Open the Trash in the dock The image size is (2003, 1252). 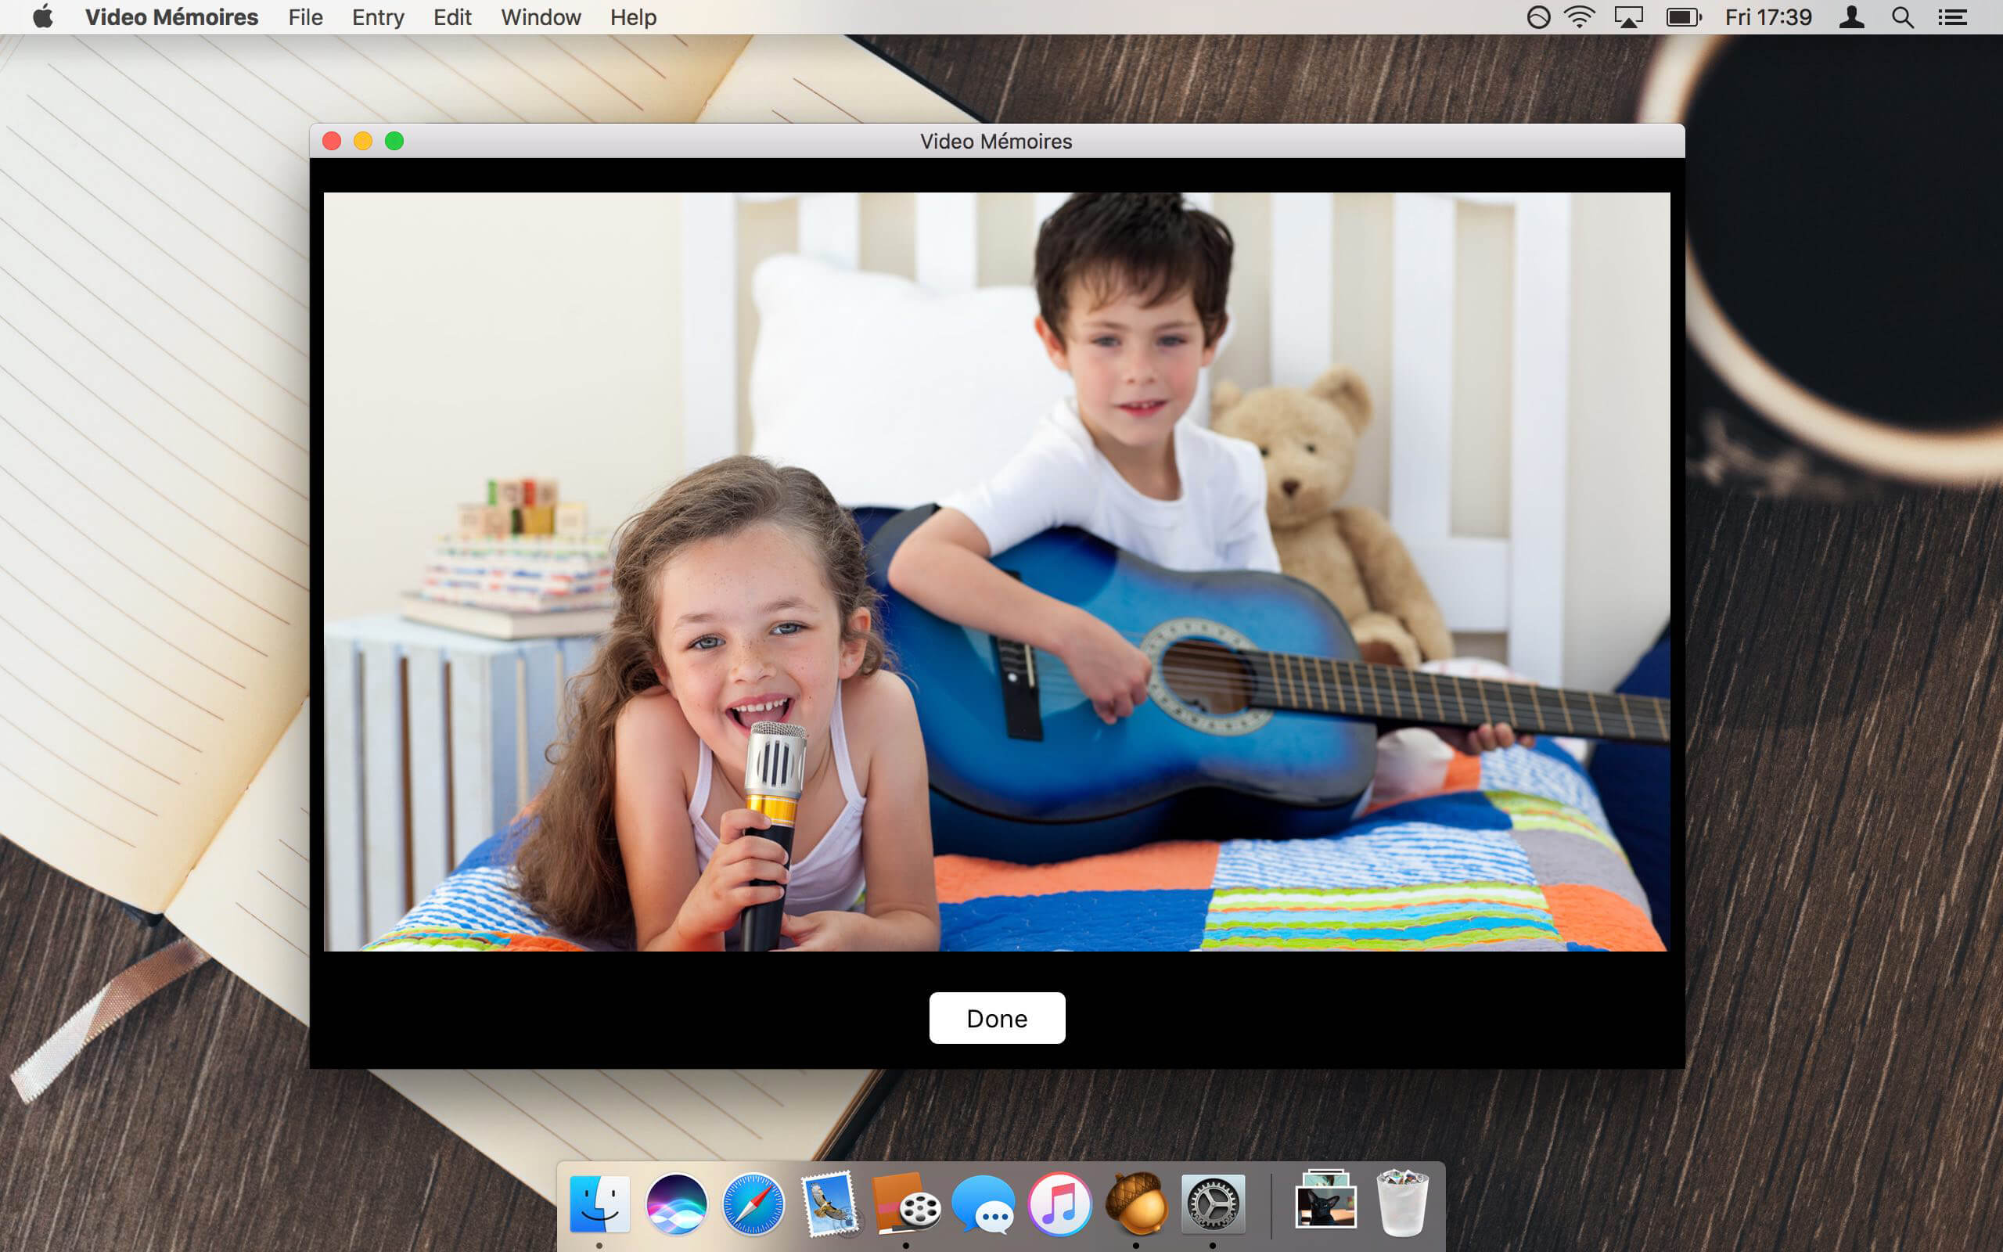coord(1401,1204)
